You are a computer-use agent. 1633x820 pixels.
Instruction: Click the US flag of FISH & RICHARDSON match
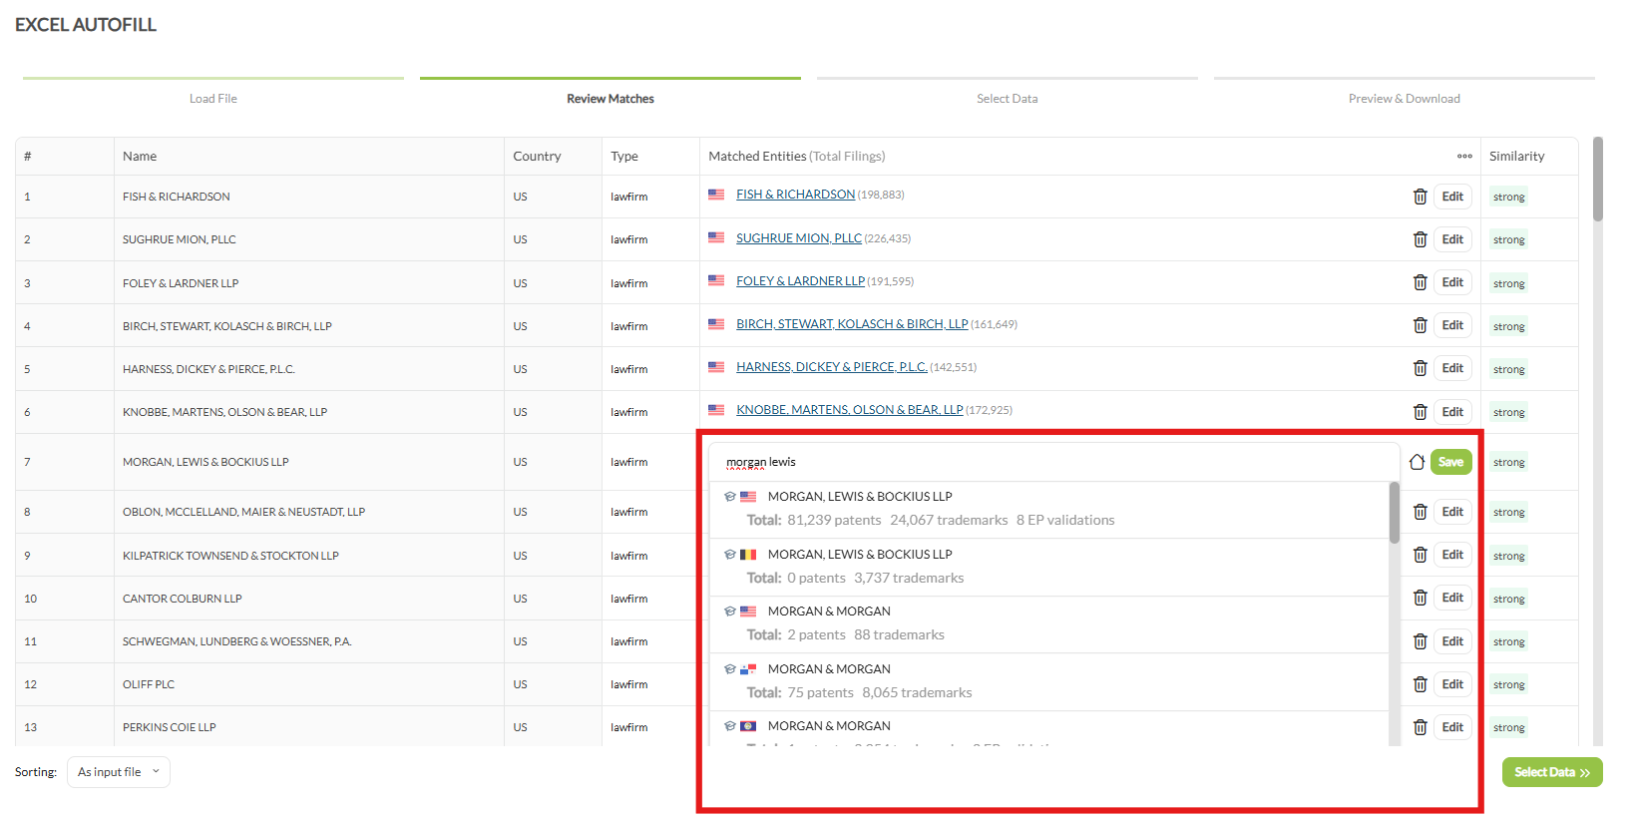pyautogui.click(x=716, y=195)
